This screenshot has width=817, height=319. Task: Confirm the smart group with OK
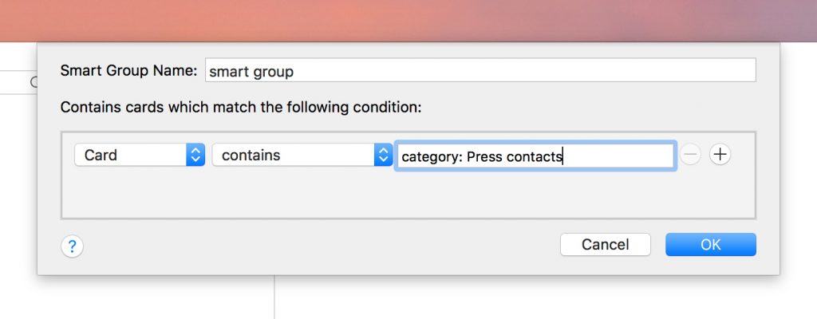click(710, 245)
